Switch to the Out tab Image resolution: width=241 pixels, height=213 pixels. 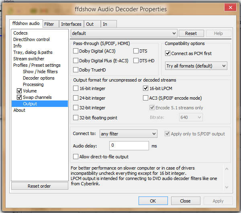click(90, 24)
